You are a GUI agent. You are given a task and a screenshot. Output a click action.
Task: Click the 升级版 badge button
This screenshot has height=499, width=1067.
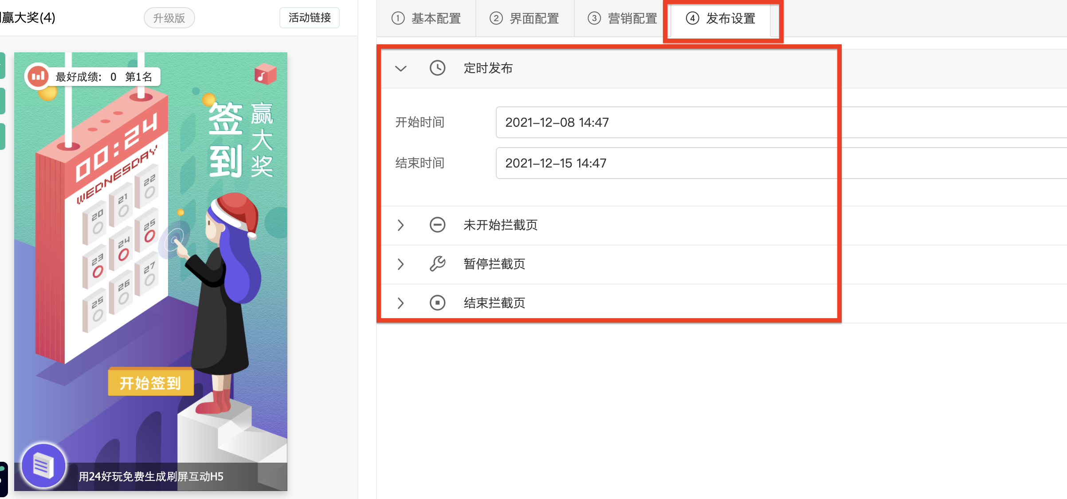click(x=169, y=18)
